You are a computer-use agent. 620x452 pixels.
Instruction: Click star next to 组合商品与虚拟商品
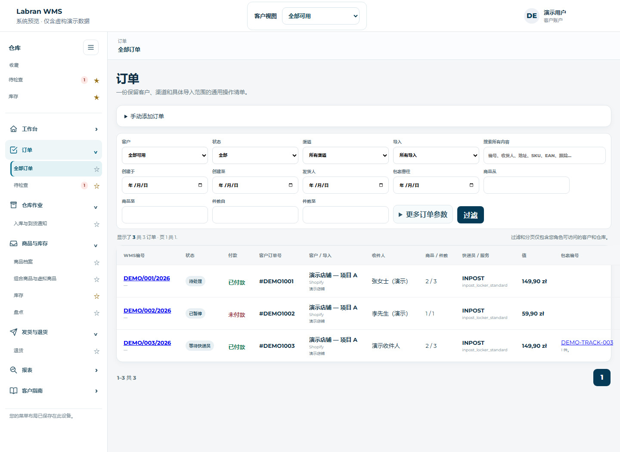97,279
